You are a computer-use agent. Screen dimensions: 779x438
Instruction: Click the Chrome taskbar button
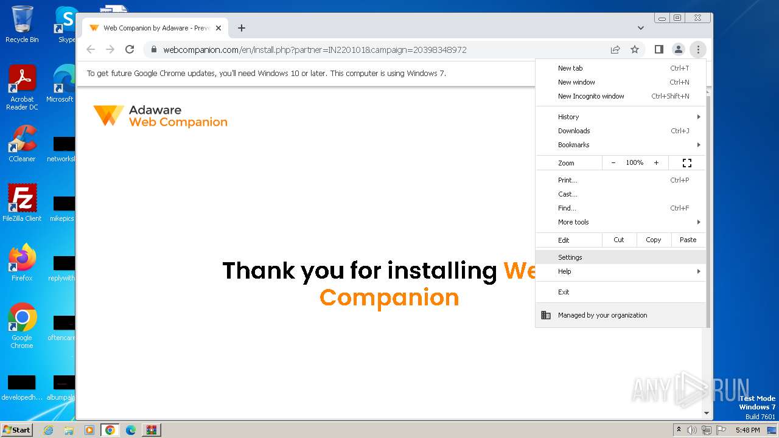point(110,430)
